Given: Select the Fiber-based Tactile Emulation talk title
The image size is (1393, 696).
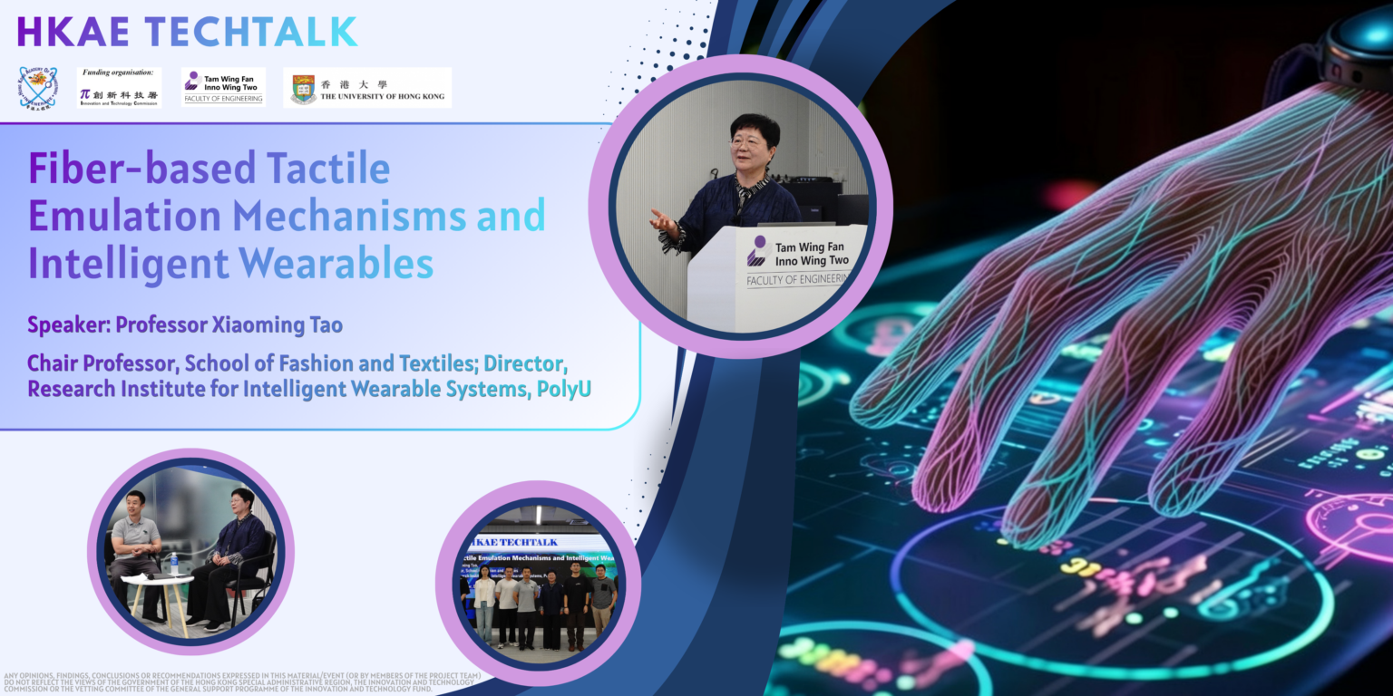Looking at the screenshot, I should point(287,217).
